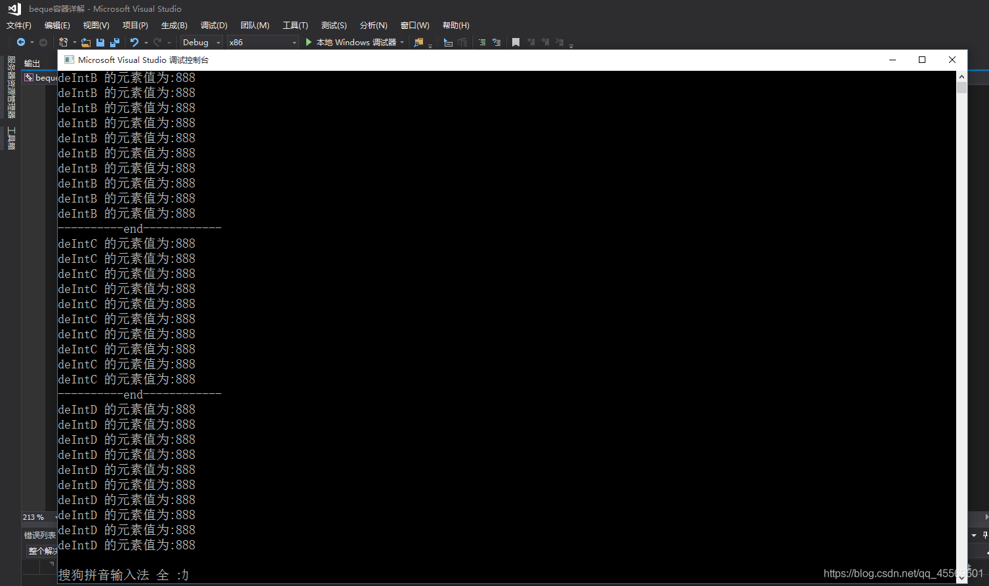Click the last deIntD 的元素值为:888 line

(127, 545)
